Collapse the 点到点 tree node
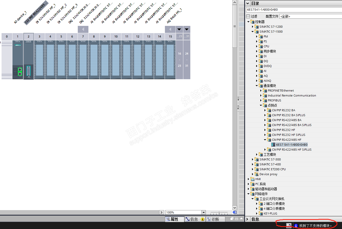Viewport: 342px width, 229px height. (x=261, y=105)
